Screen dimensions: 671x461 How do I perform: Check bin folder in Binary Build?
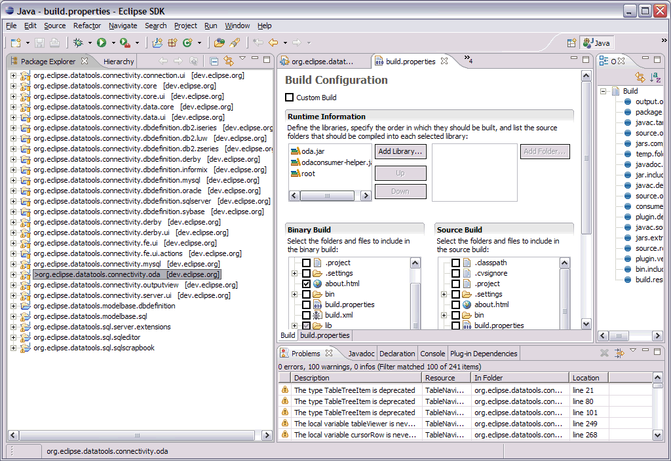(307, 294)
